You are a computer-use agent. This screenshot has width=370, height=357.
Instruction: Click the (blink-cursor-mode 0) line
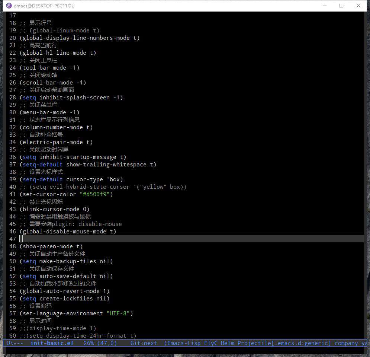click(x=55, y=209)
